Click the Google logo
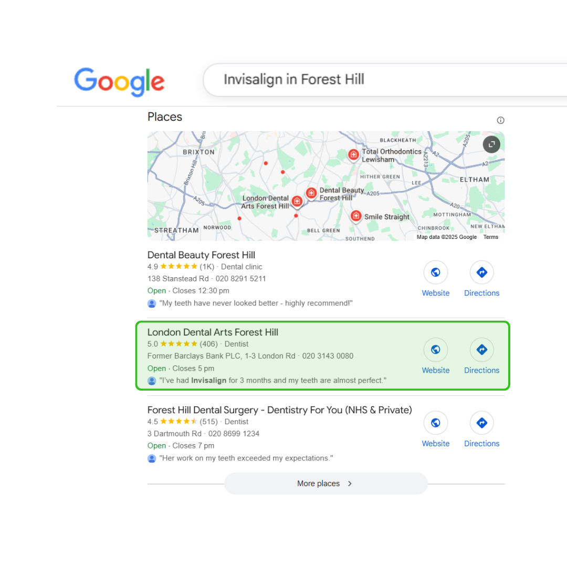The width and height of the screenshot is (567, 567). pos(119,81)
